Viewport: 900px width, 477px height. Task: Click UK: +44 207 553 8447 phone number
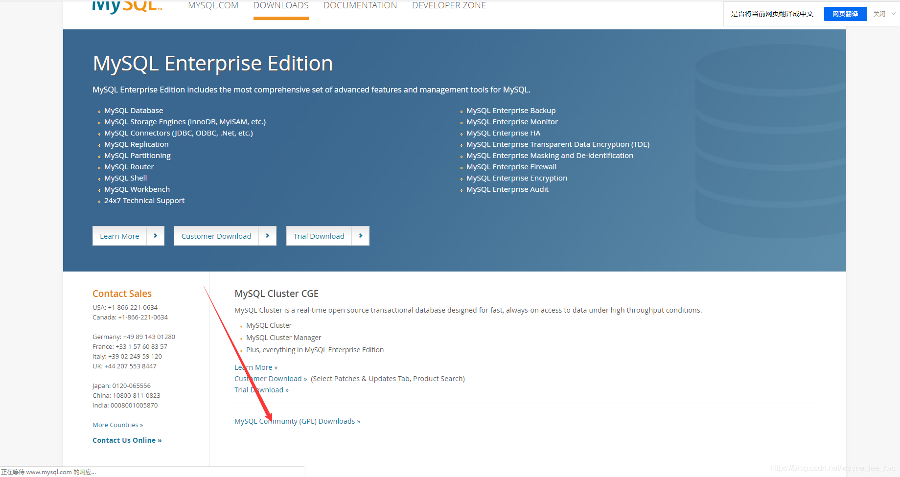click(x=124, y=366)
